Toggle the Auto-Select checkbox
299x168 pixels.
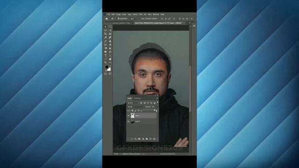[x=118, y=19]
